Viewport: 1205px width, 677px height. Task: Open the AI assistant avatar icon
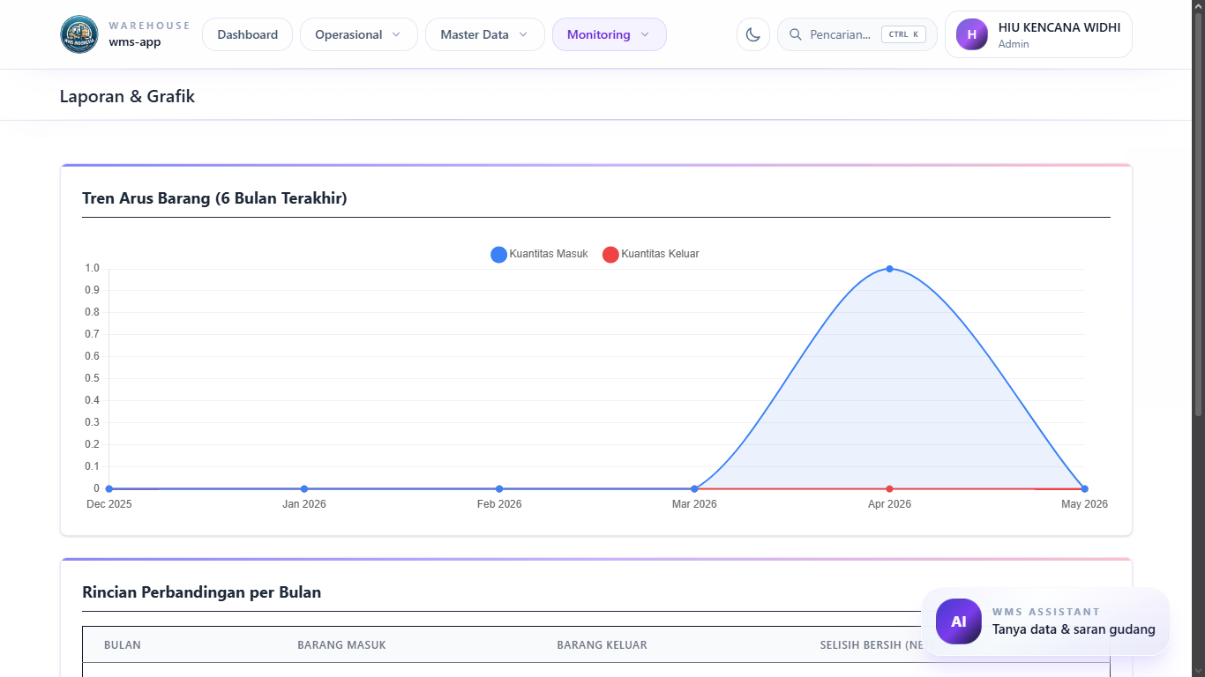point(959,621)
